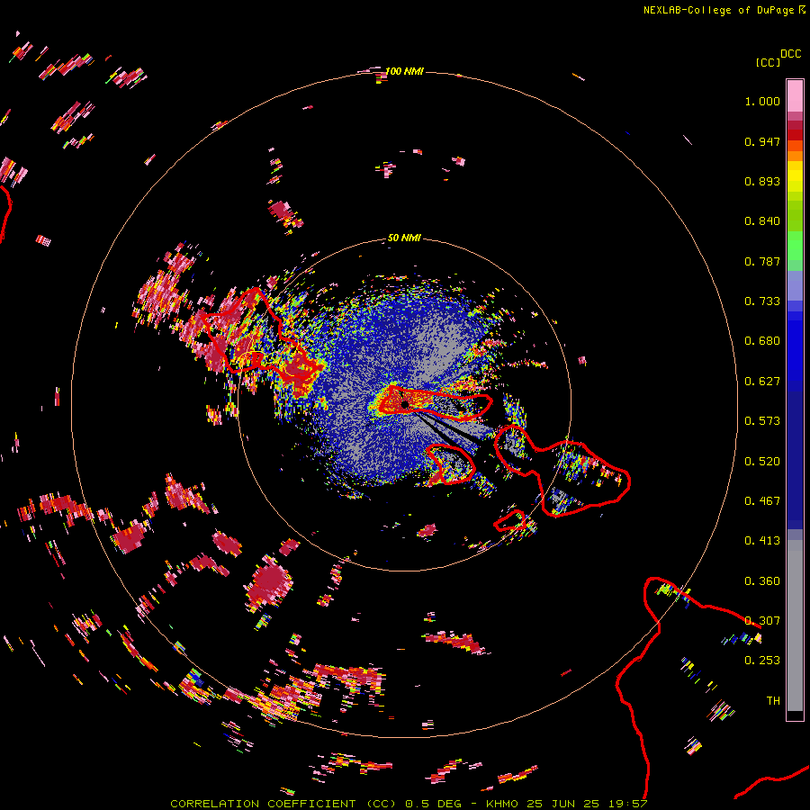This screenshot has width=810, height=810.
Task: Click the 0.627 scale value
Action: [762, 382]
